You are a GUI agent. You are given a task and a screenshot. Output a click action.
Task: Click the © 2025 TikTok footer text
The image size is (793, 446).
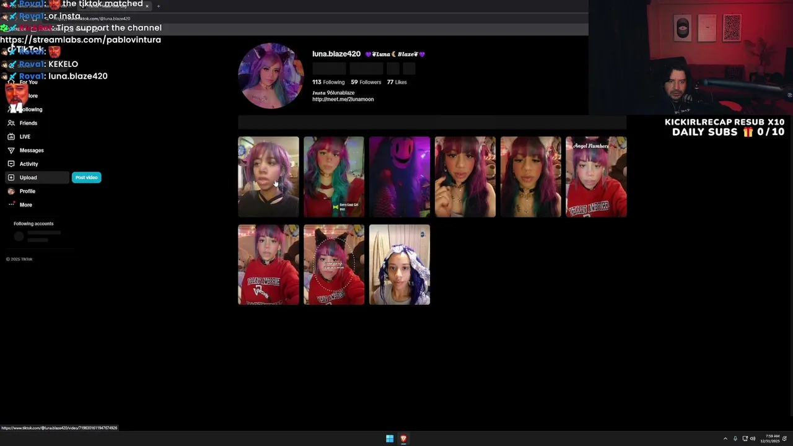pos(19,259)
